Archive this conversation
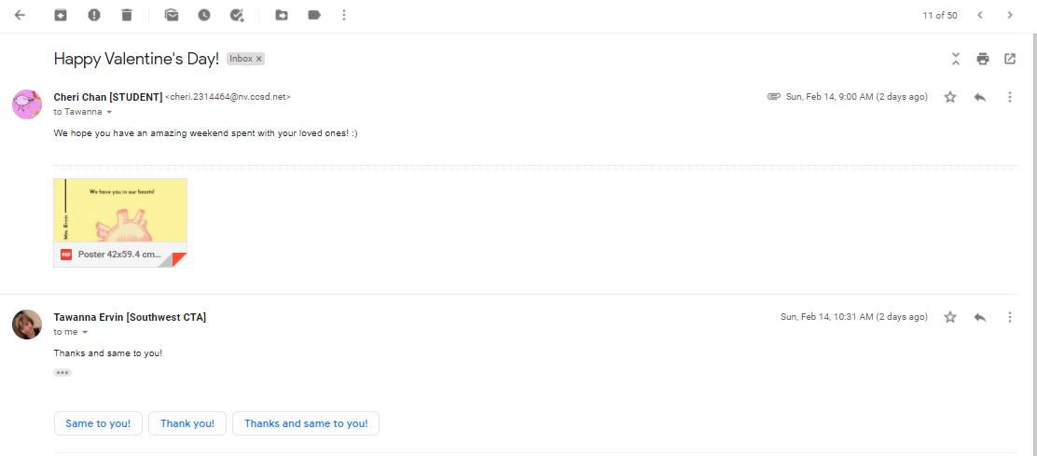This screenshot has height=456, width=1037. (x=61, y=15)
